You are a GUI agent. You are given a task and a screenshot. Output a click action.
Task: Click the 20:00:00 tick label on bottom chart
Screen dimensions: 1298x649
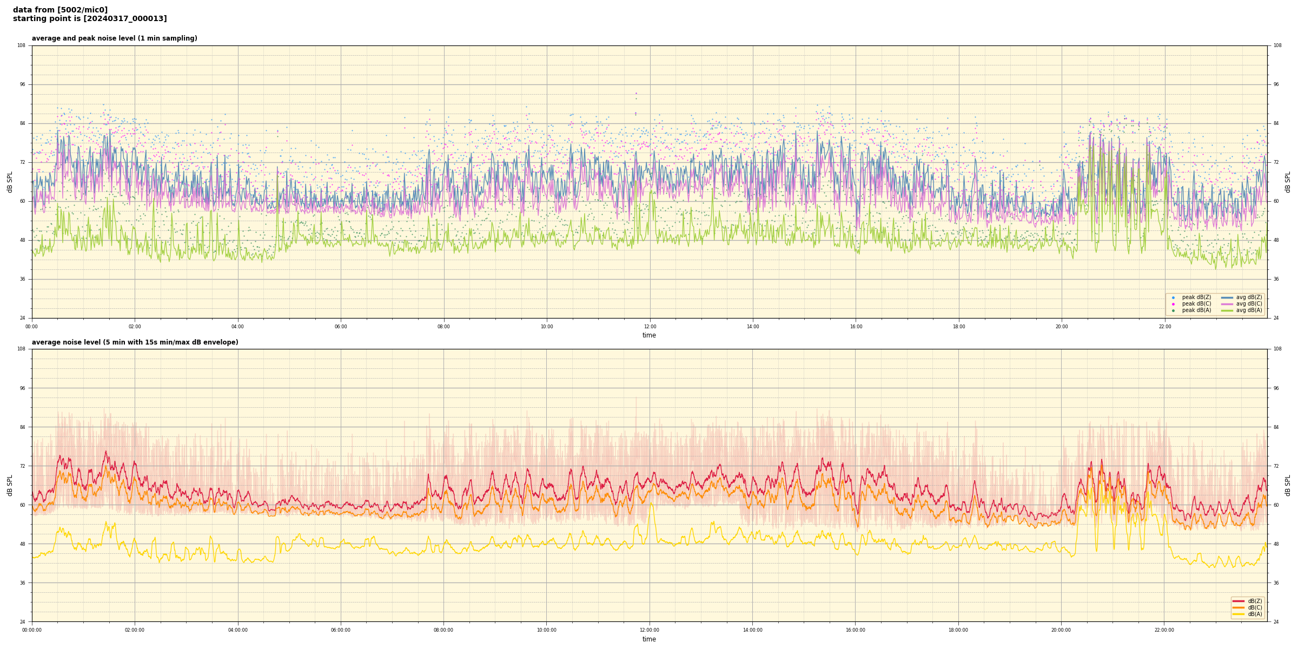(1061, 630)
